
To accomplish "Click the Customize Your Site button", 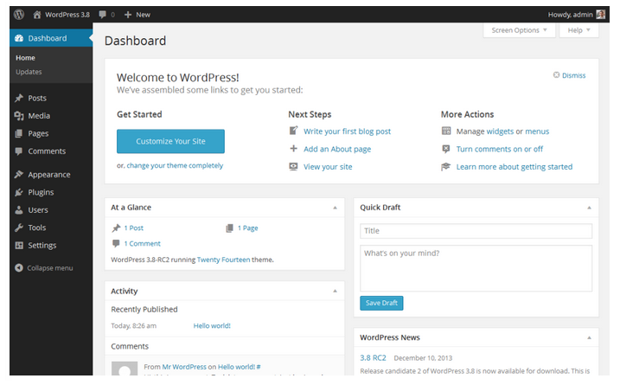I will point(170,141).
